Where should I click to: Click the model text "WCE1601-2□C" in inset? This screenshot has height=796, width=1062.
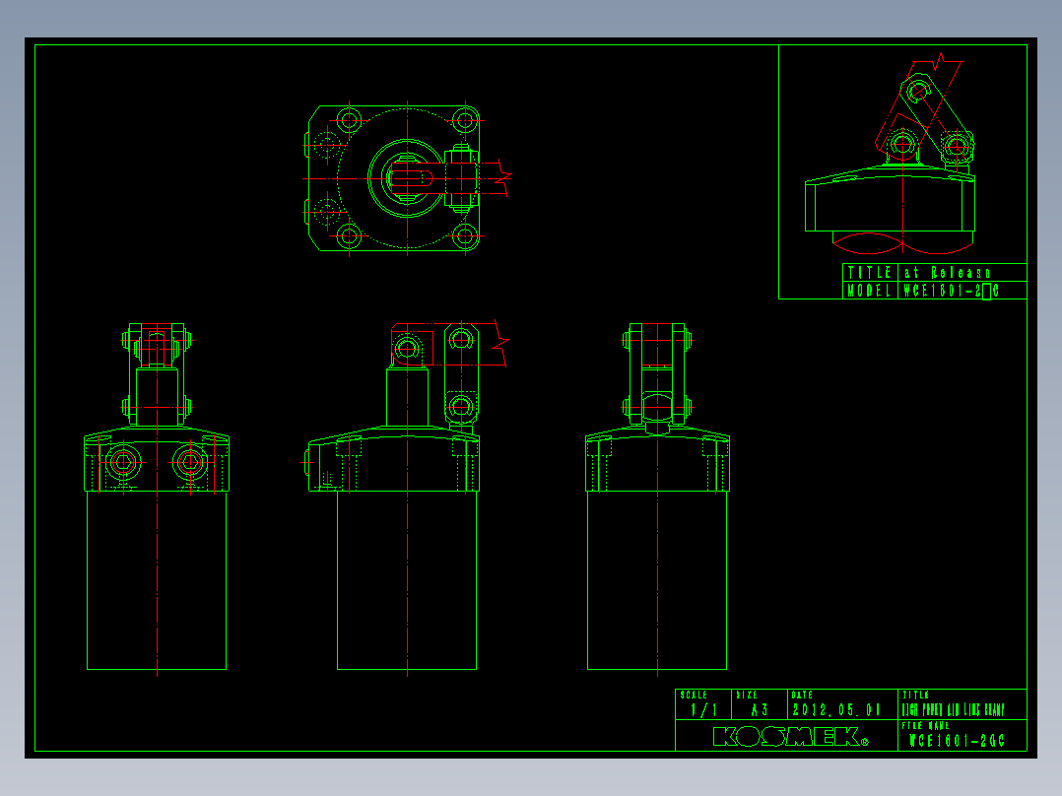pos(951,291)
